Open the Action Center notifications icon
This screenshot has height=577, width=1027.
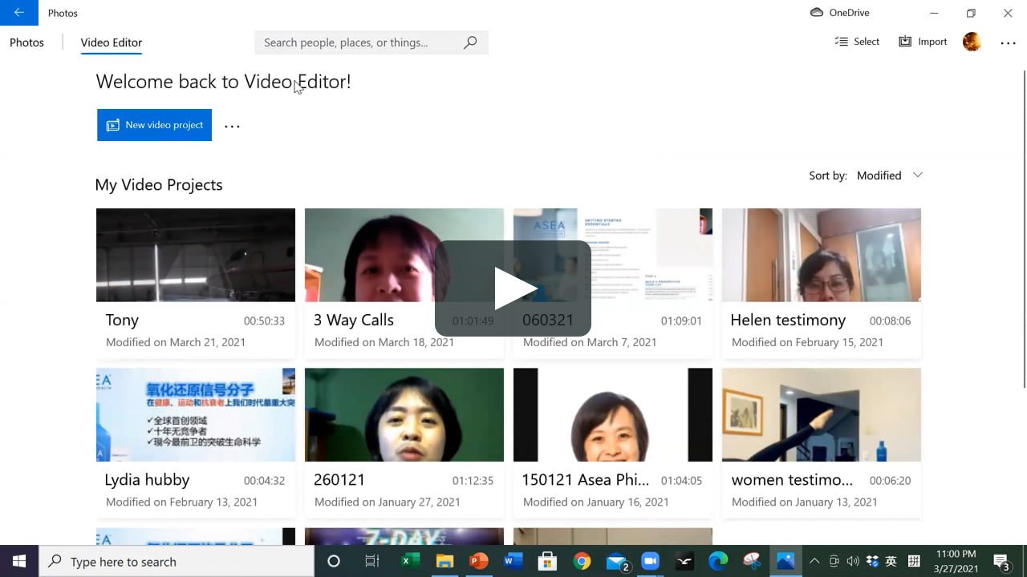pos(1001,561)
